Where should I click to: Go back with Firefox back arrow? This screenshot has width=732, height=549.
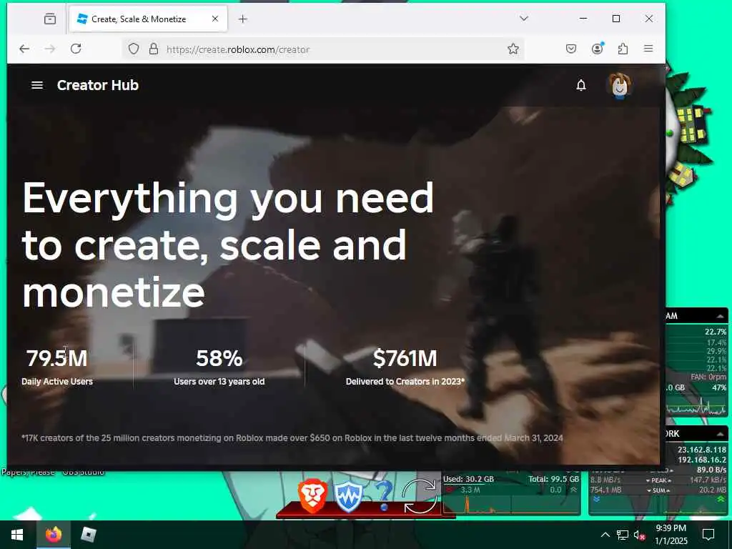tap(24, 49)
